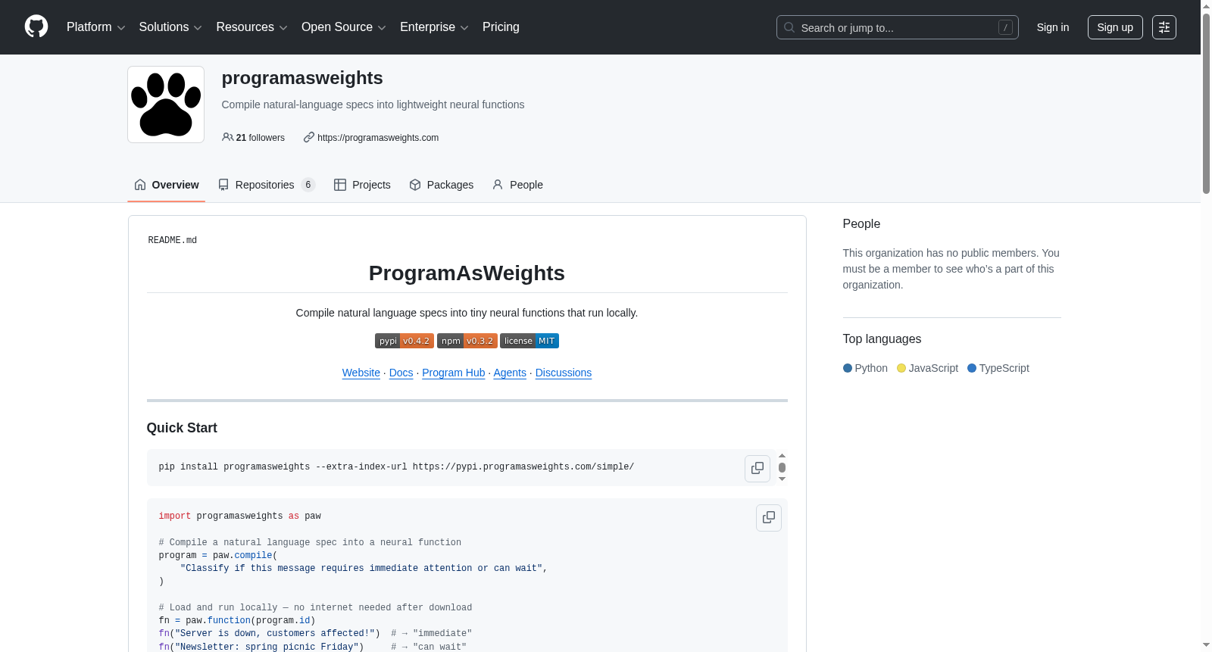Copy the pip install command
The height and width of the screenshot is (652, 1212).
[x=757, y=469]
